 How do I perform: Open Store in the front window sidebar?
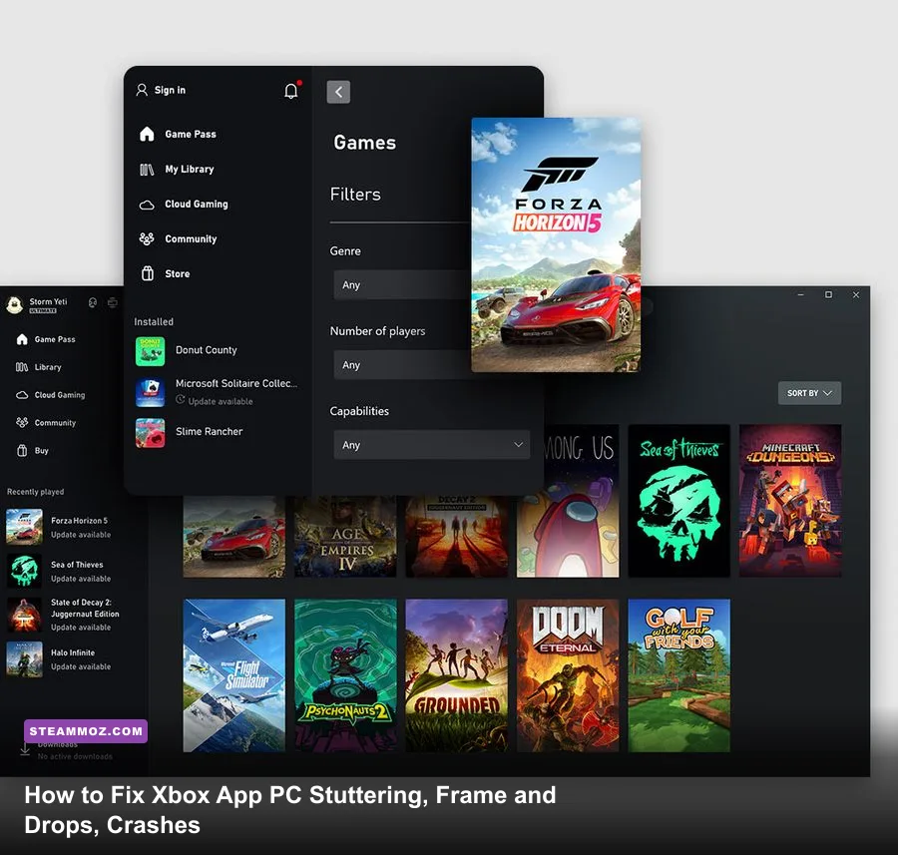177,273
